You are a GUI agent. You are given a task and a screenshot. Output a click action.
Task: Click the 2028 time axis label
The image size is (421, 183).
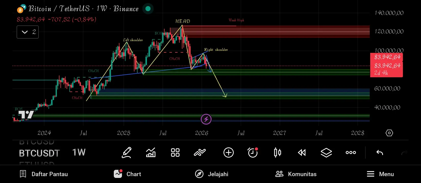pos(358,133)
